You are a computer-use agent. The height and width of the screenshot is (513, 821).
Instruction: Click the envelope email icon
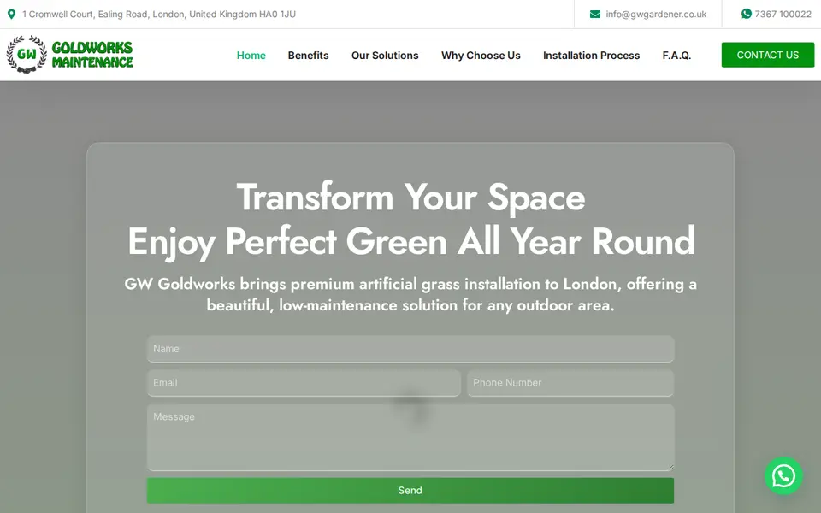tap(595, 15)
